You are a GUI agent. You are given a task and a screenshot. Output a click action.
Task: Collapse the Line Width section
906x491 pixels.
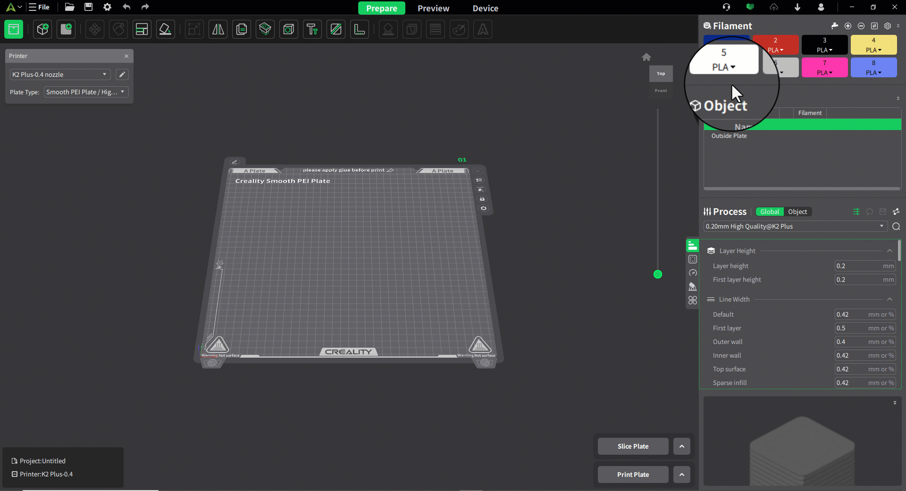889,300
